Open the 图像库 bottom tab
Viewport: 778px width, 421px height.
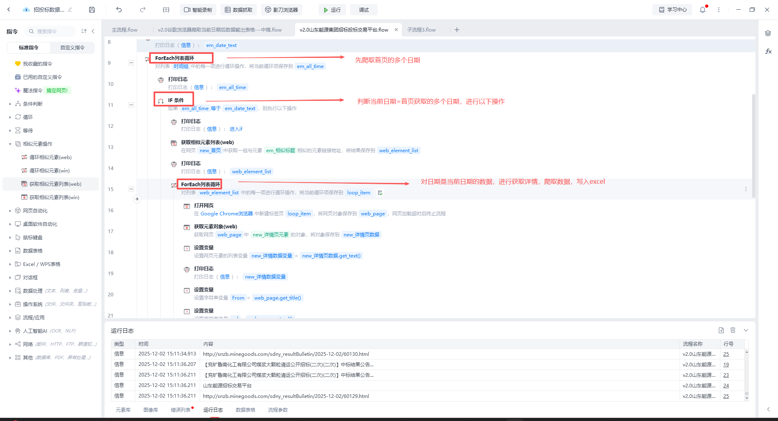tap(151, 410)
